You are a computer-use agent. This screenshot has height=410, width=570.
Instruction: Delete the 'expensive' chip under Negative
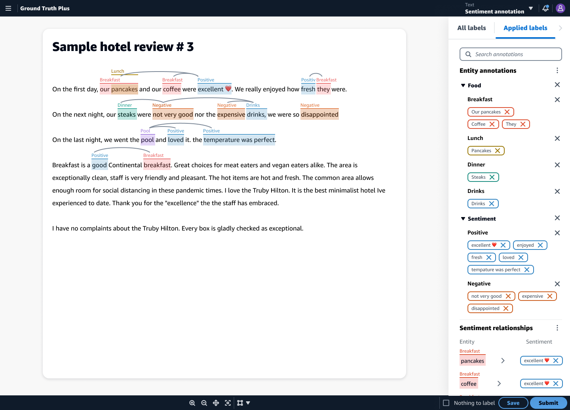550,296
